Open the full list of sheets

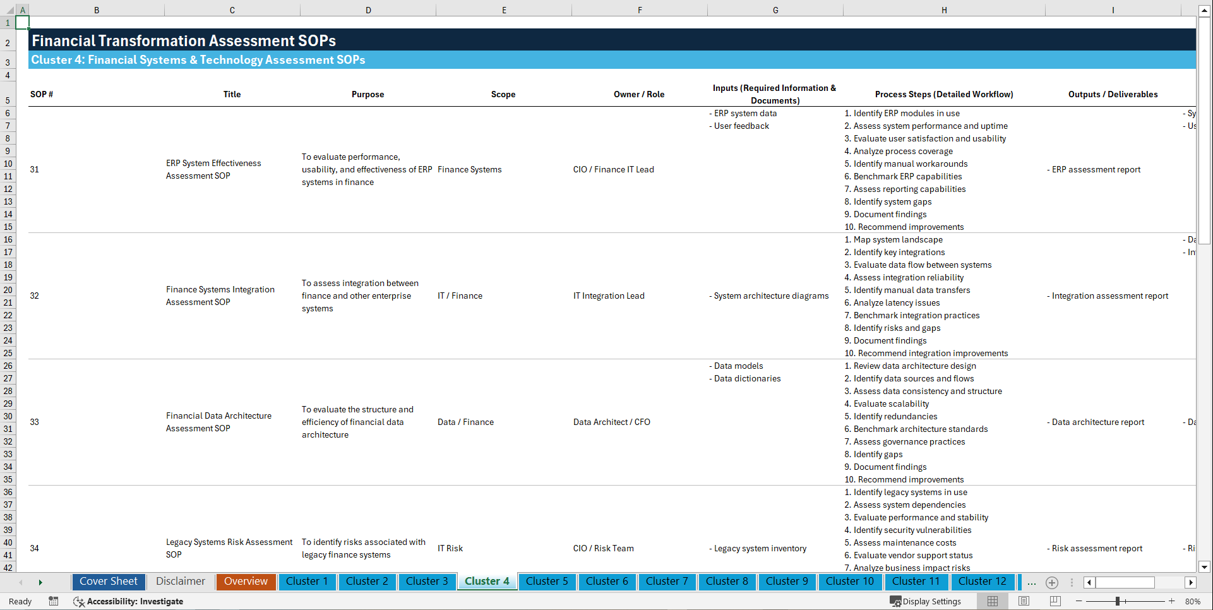(x=1032, y=582)
